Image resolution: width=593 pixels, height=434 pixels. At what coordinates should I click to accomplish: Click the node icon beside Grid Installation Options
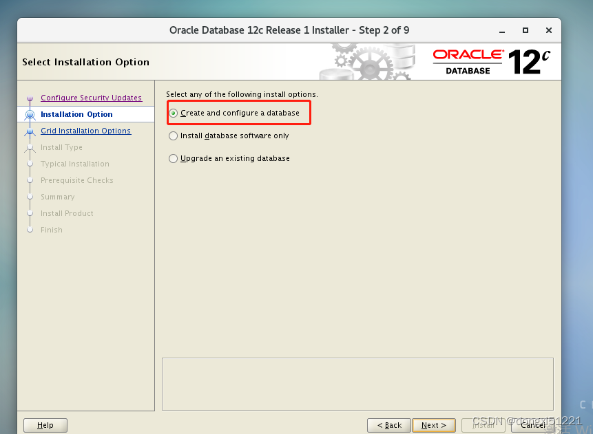coord(30,131)
